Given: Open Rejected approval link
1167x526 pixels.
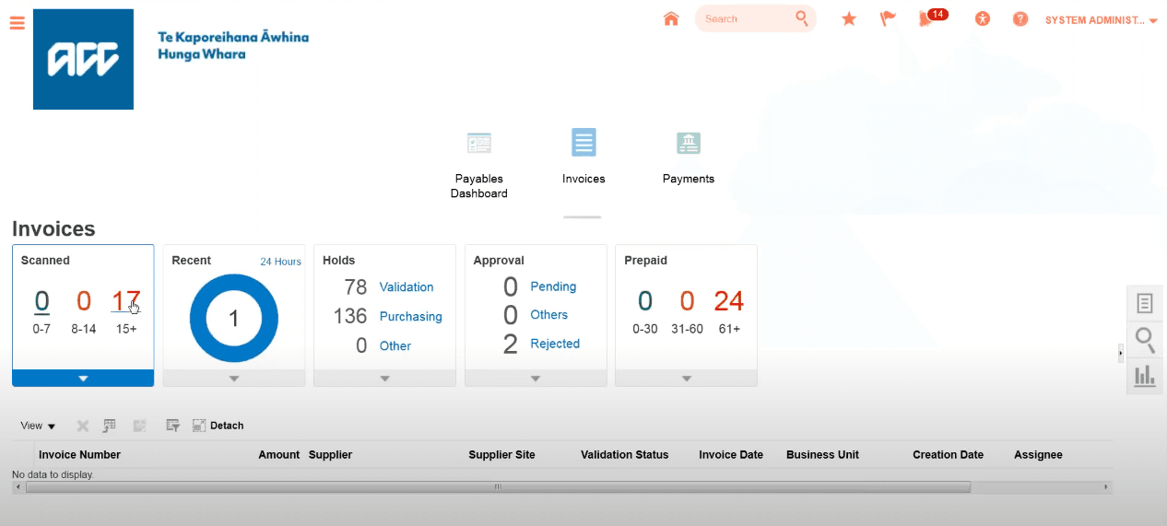Looking at the screenshot, I should (x=555, y=344).
